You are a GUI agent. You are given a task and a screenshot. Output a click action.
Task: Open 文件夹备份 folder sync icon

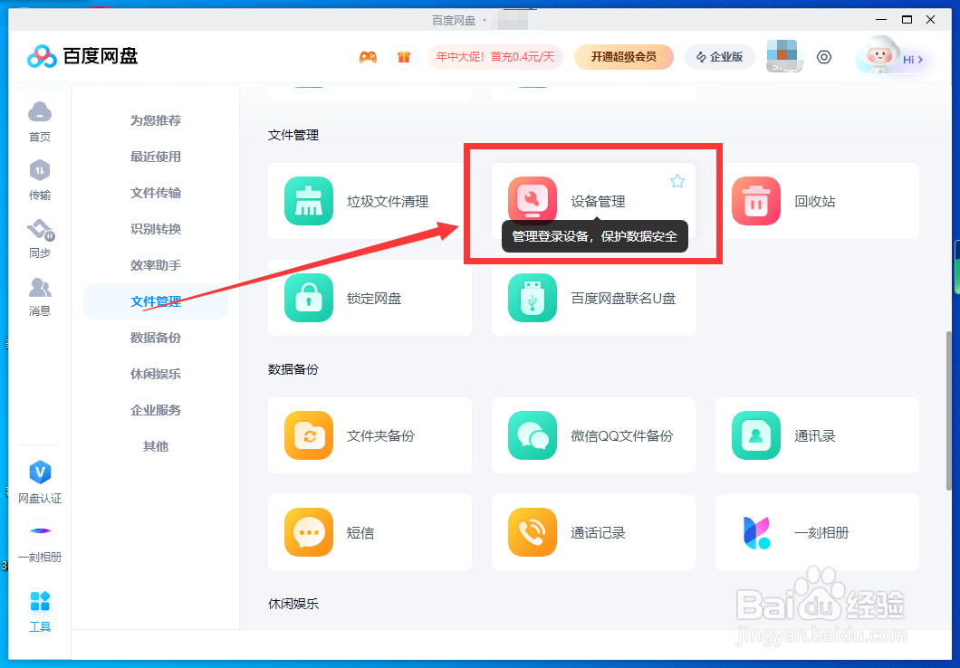coord(309,435)
